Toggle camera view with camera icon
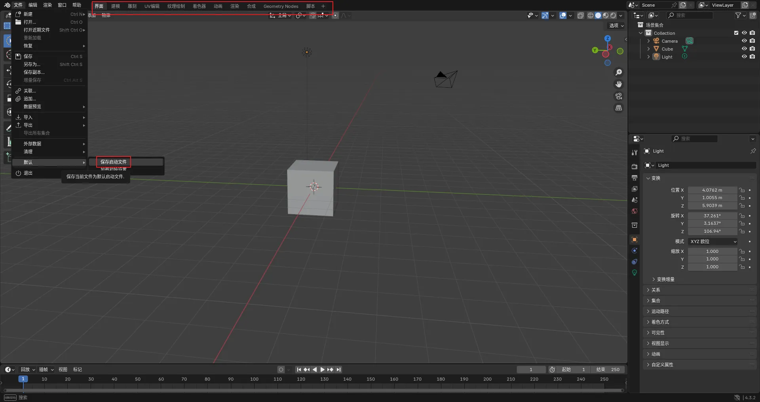The width and height of the screenshot is (760, 402). pyautogui.click(x=618, y=96)
